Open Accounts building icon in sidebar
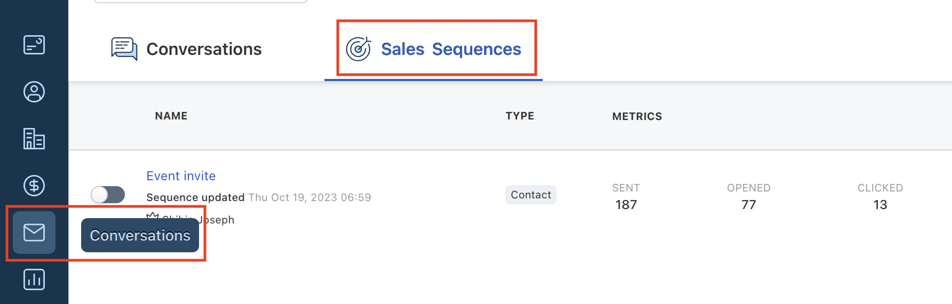This screenshot has height=304, width=952. [x=34, y=139]
